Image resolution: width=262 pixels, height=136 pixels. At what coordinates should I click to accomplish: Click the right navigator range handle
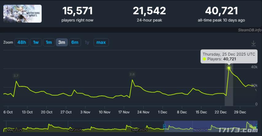point(257,126)
